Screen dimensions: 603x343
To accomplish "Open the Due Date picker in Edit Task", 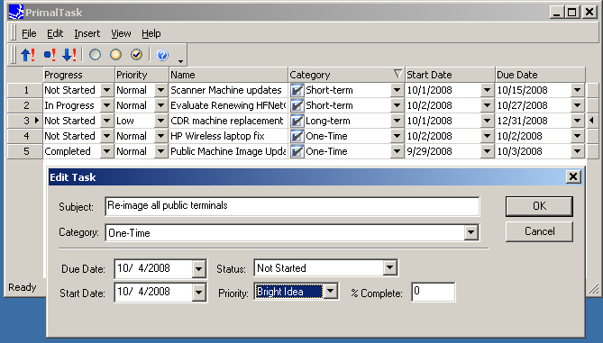I will coord(198,268).
